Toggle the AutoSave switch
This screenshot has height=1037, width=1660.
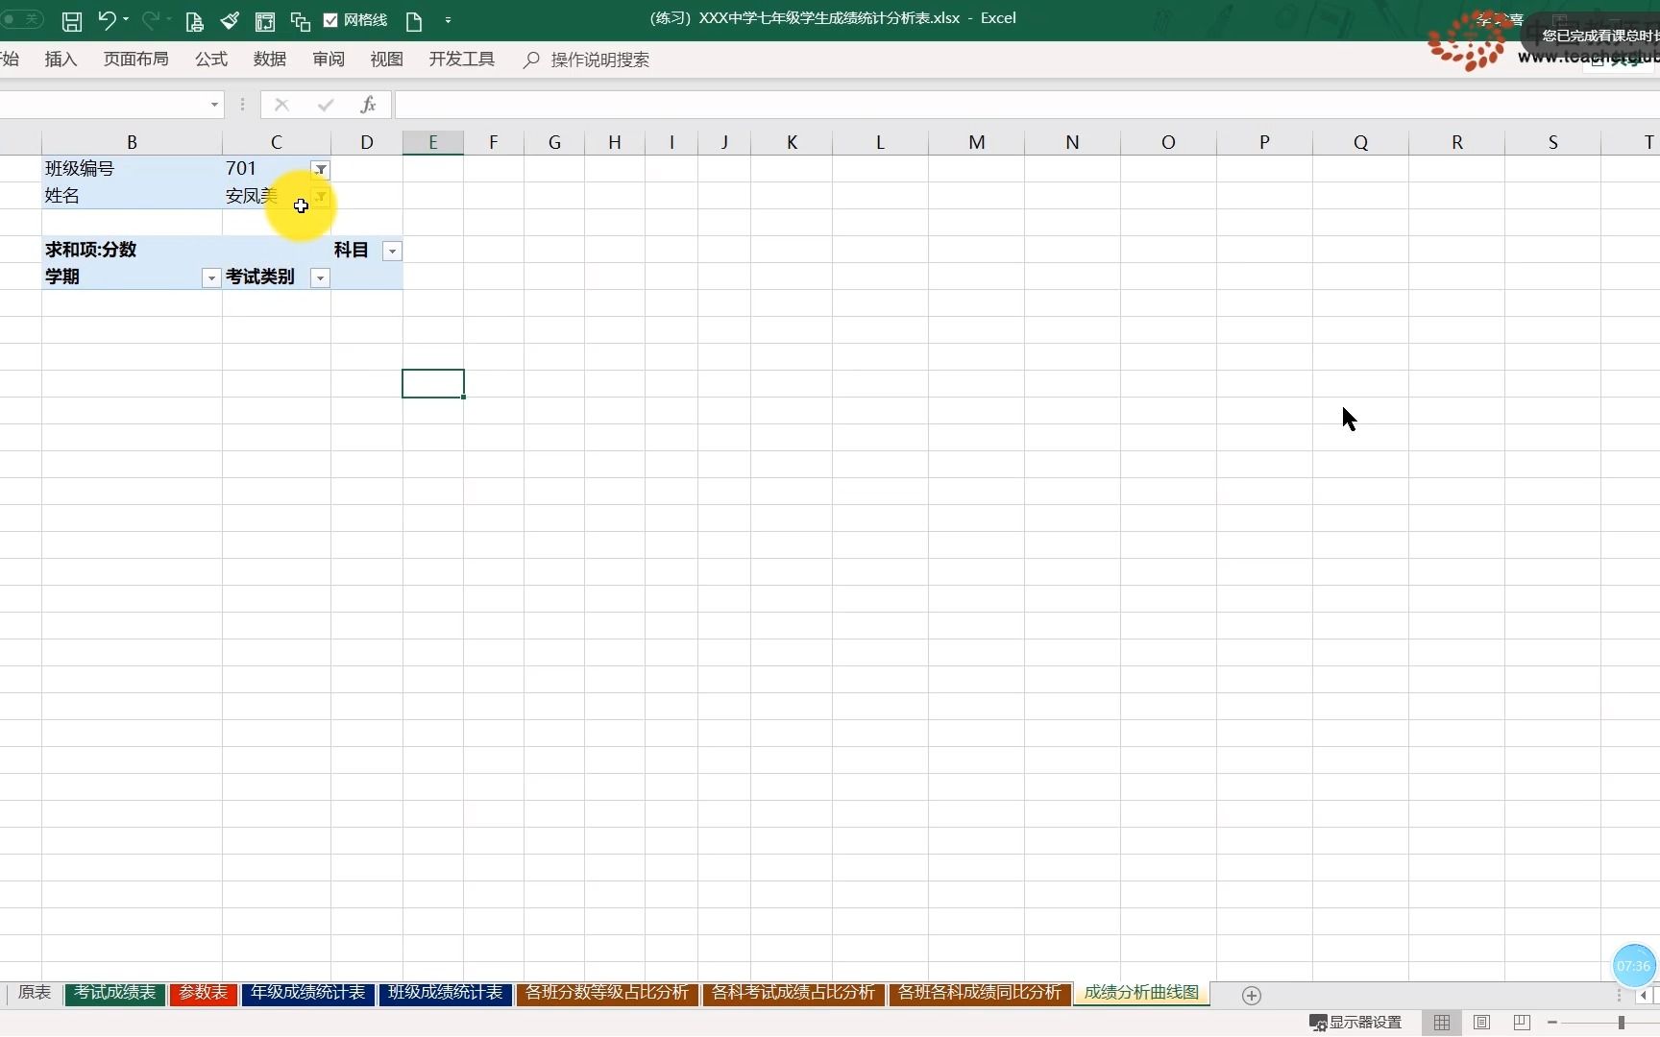pyautogui.click(x=20, y=19)
